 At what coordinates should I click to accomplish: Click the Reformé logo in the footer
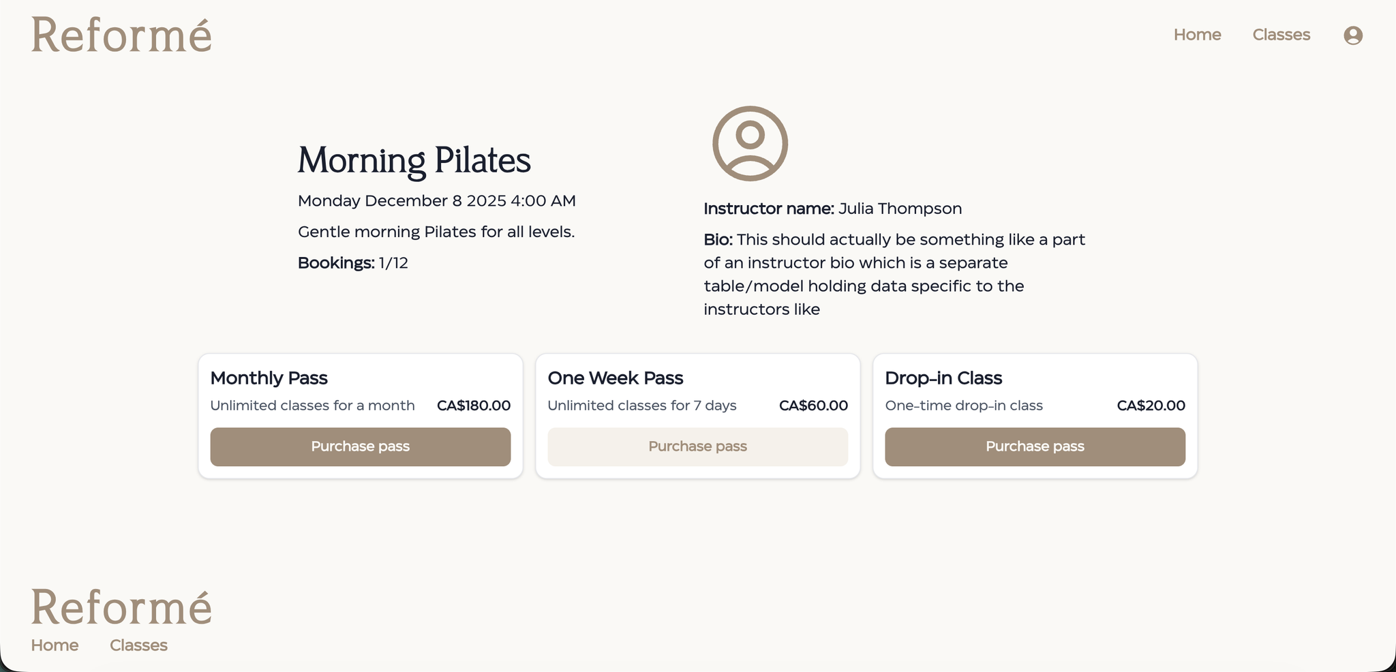point(121,607)
